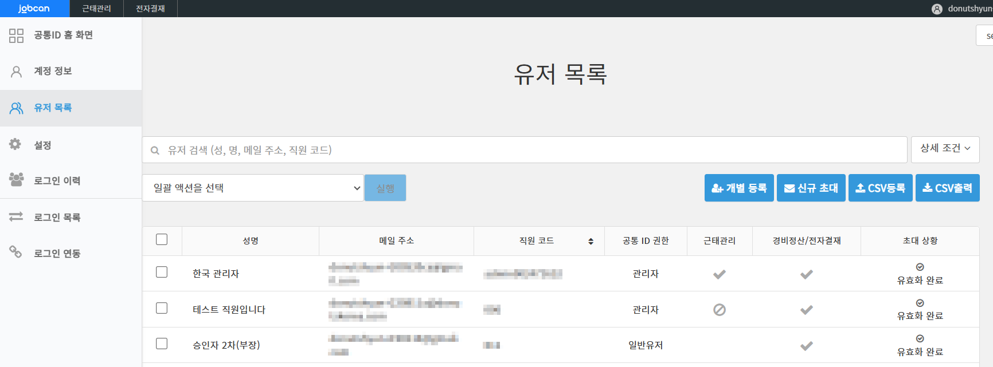Switch to the 근태관리 top tab

[96, 9]
